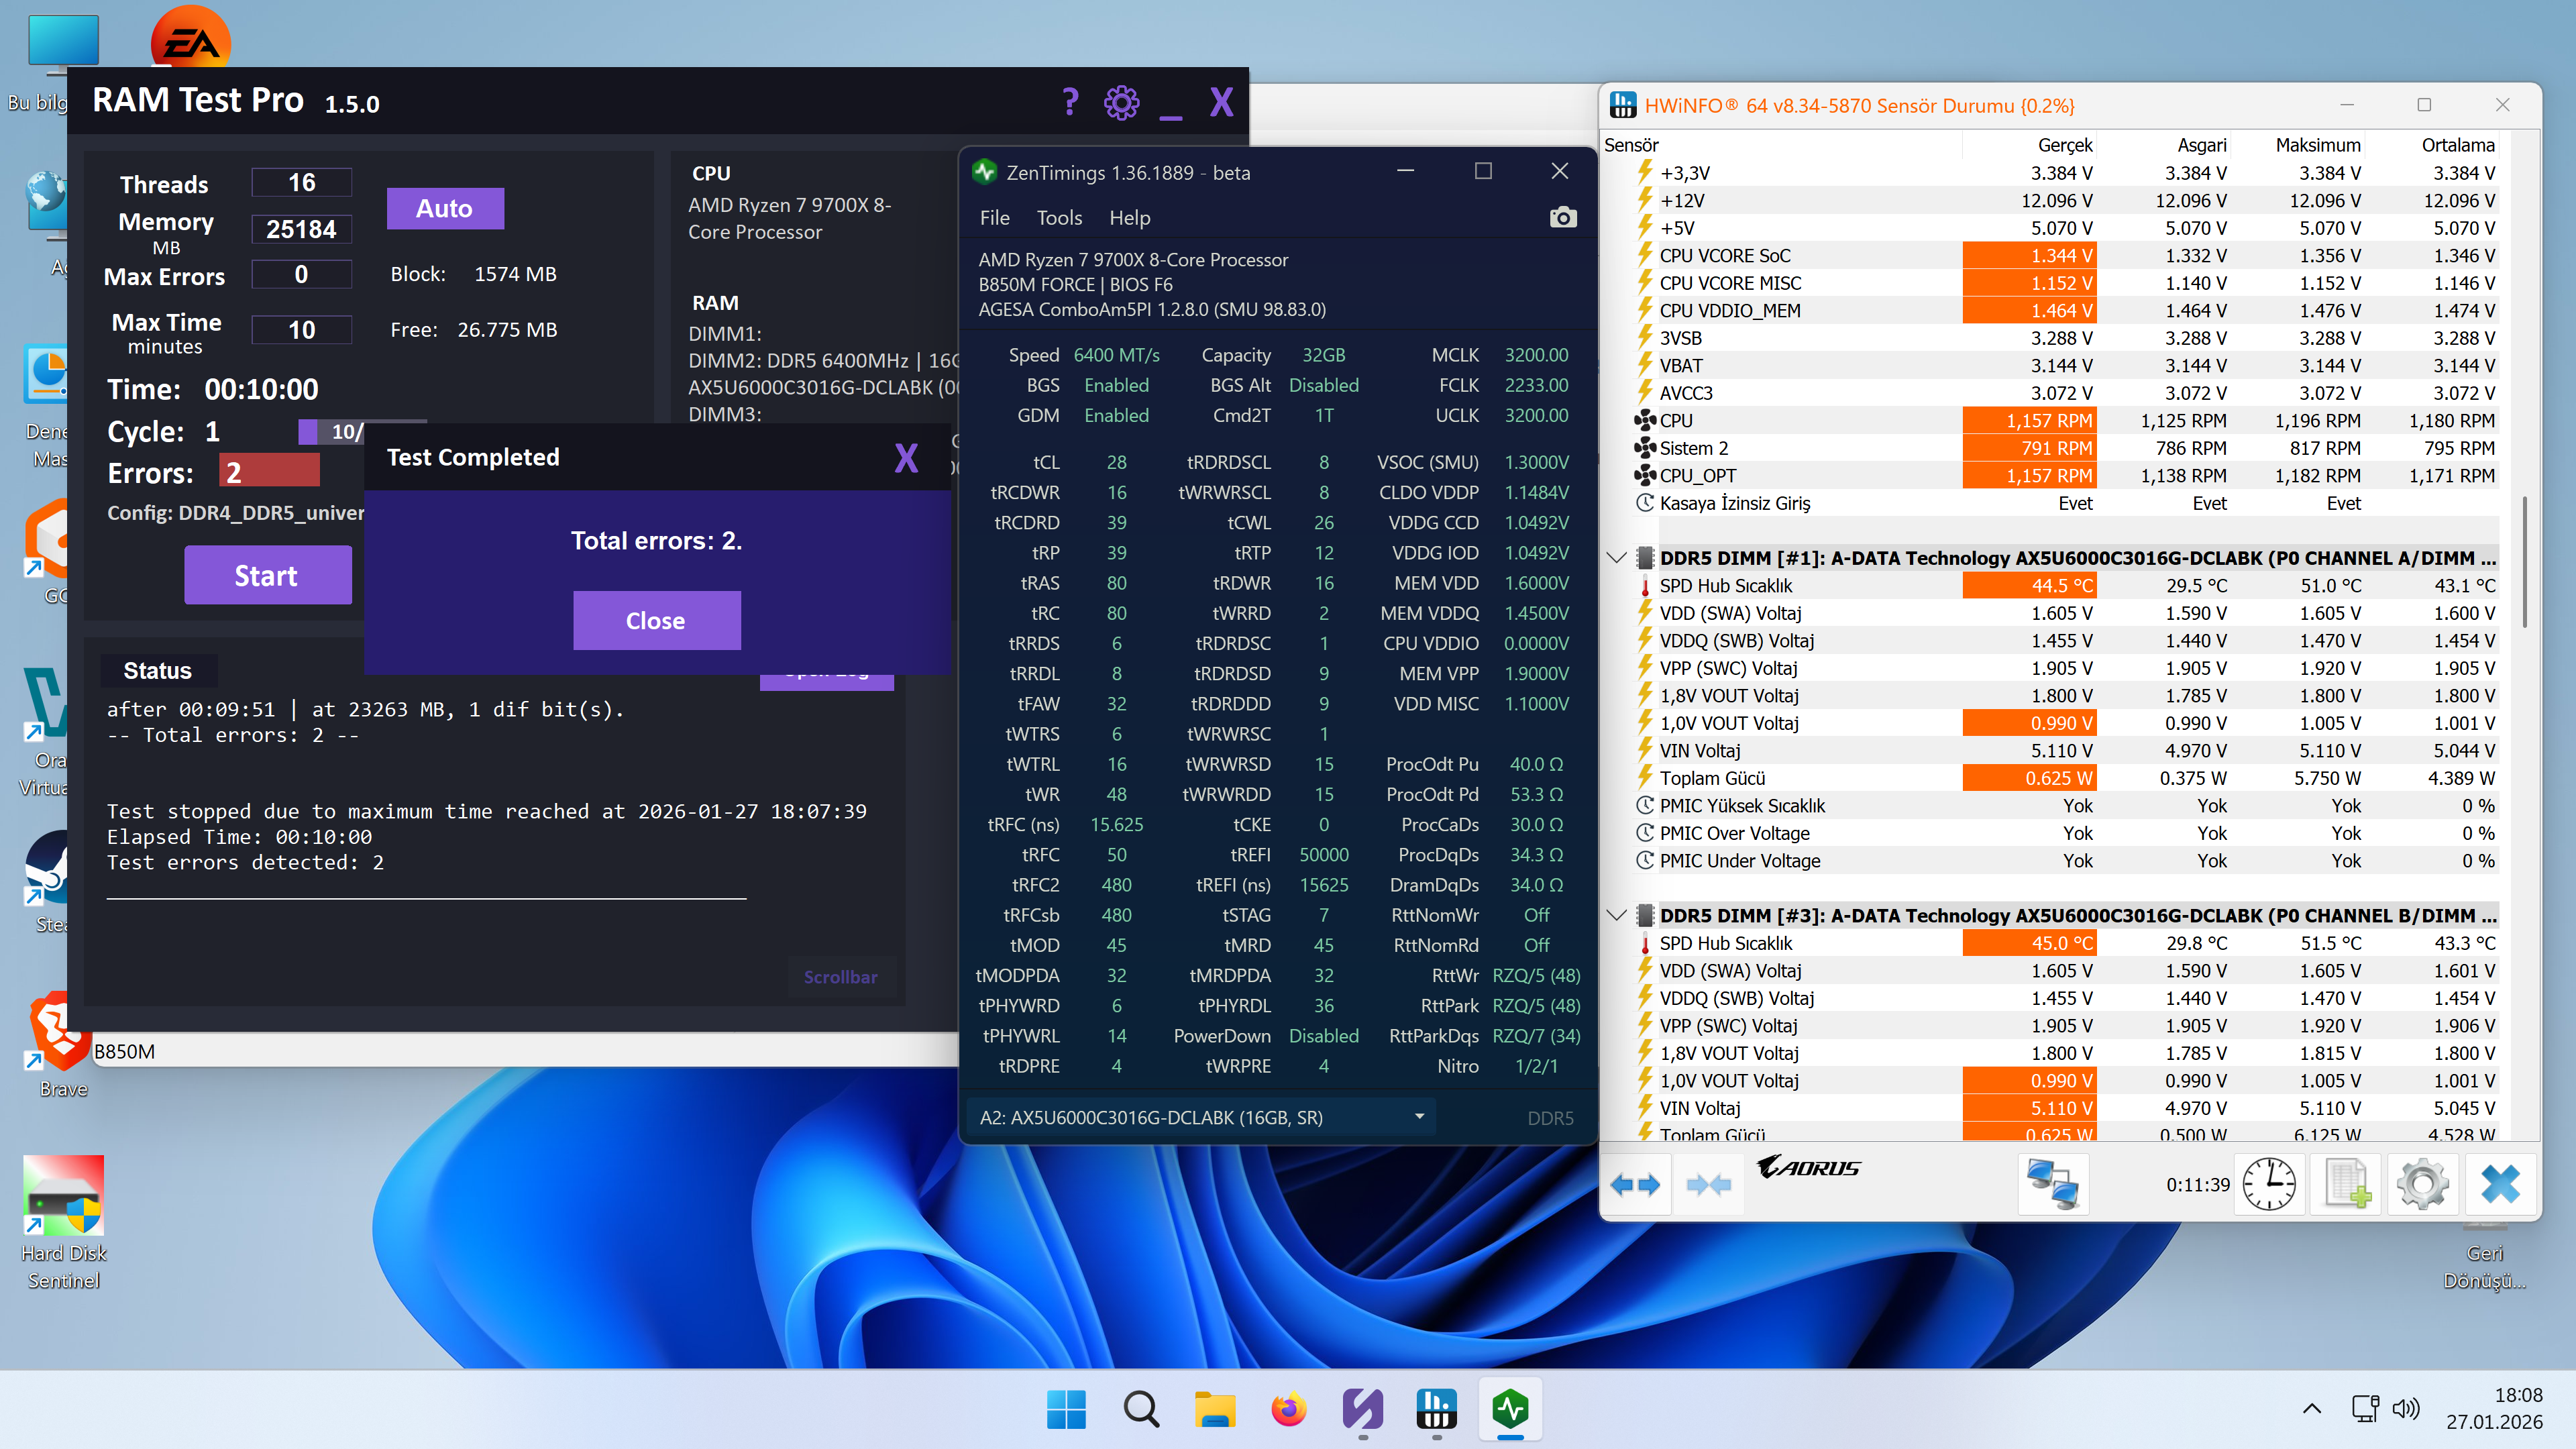2576x1449 pixels.
Task: Open the taskbar clock and date
Action: (x=2495, y=1408)
